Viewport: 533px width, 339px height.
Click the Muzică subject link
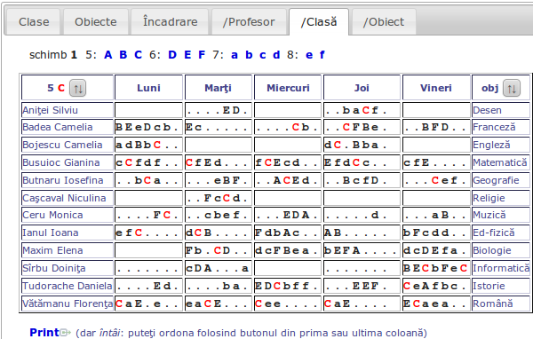489,215
